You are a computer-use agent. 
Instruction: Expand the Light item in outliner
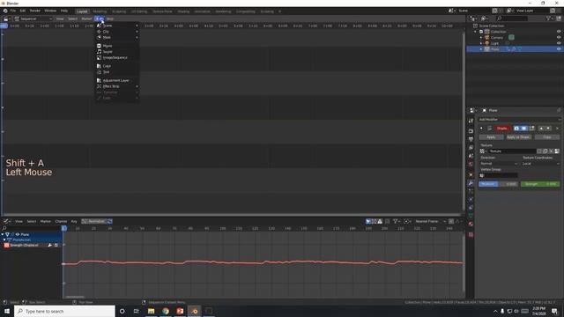[x=481, y=43]
